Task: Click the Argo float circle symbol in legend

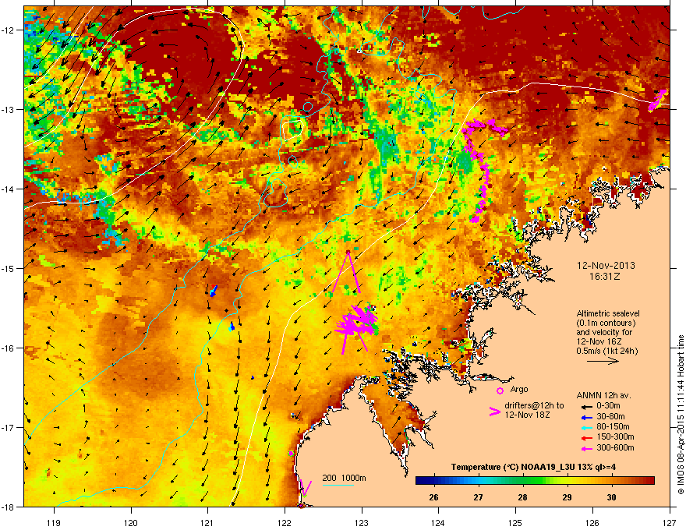Action: [500, 390]
